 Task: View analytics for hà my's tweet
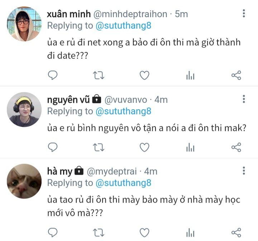coord(190,232)
